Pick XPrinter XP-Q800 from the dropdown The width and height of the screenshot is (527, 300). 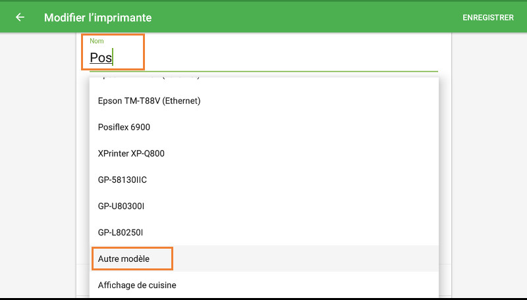131,153
